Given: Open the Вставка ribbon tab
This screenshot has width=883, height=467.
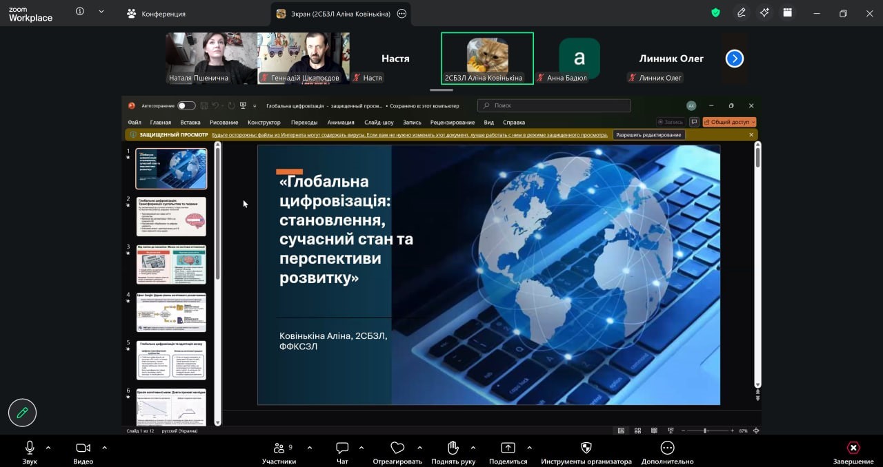Looking at the screenshot, I should [190, 123].
